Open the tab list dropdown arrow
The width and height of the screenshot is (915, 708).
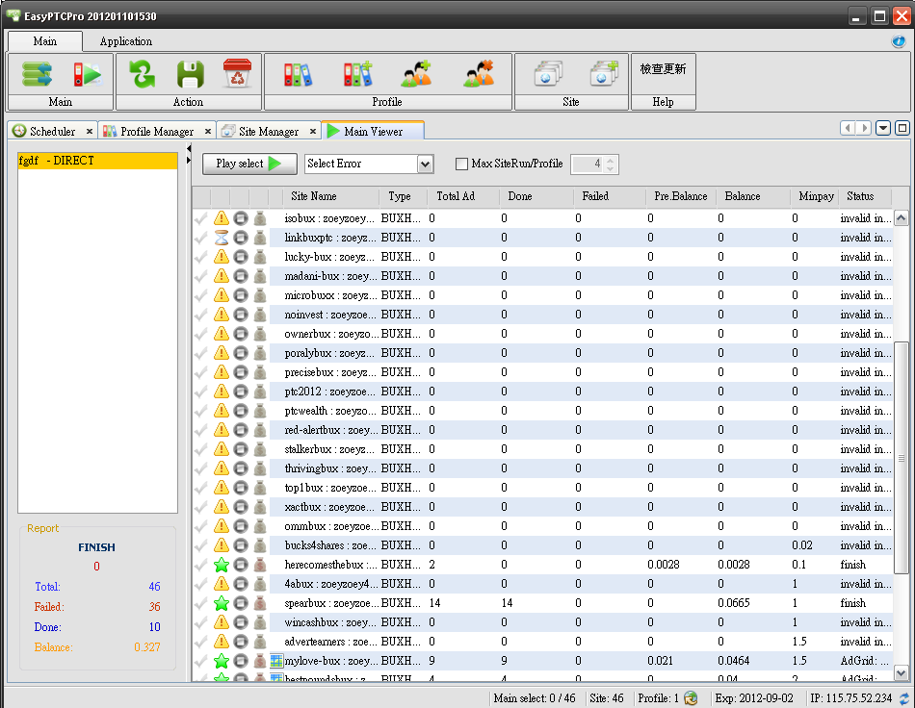882,128
